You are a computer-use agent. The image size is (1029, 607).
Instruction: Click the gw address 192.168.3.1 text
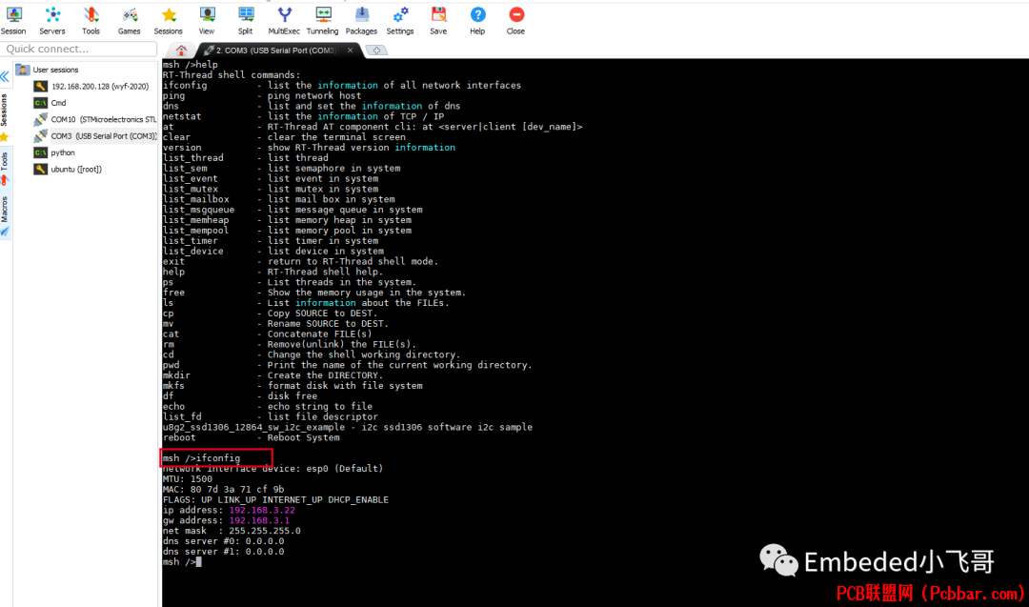(x=259, y=520)
